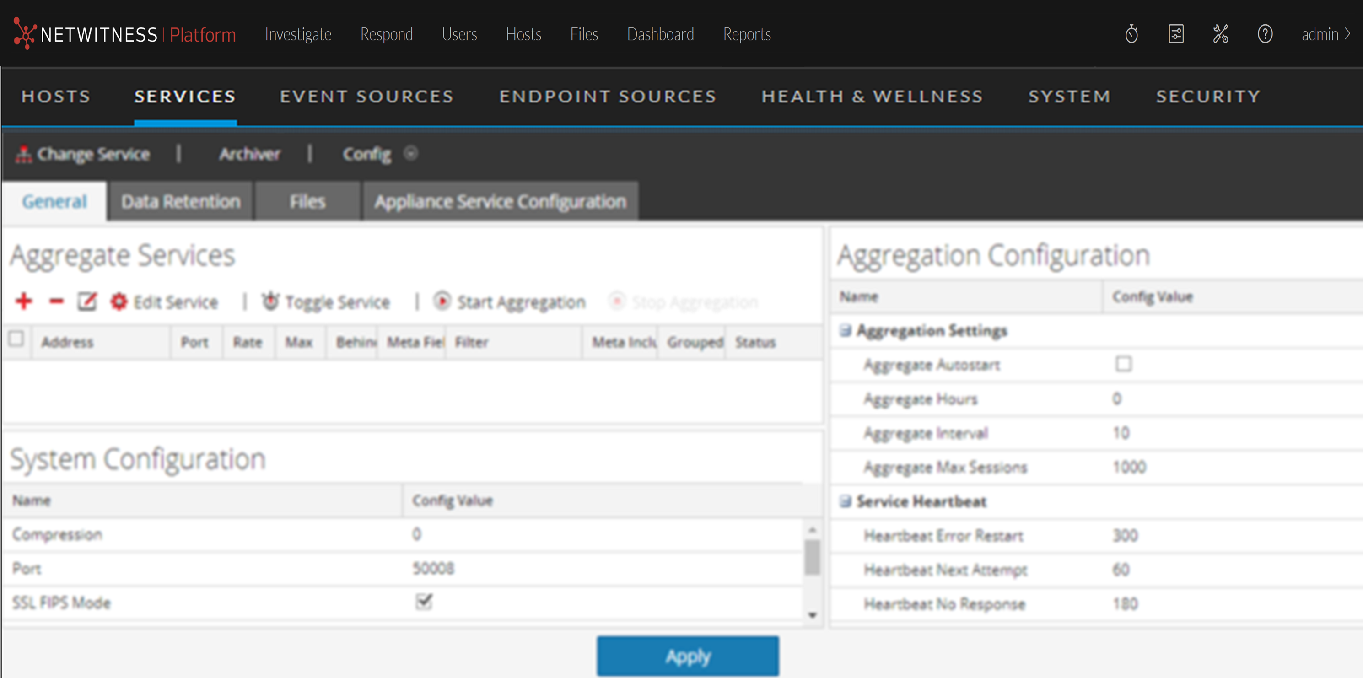Open the admin tools wrench icon
1363x678 pixels.
tap(1220, 34)
